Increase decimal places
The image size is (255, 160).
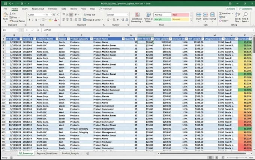point(123,20)
